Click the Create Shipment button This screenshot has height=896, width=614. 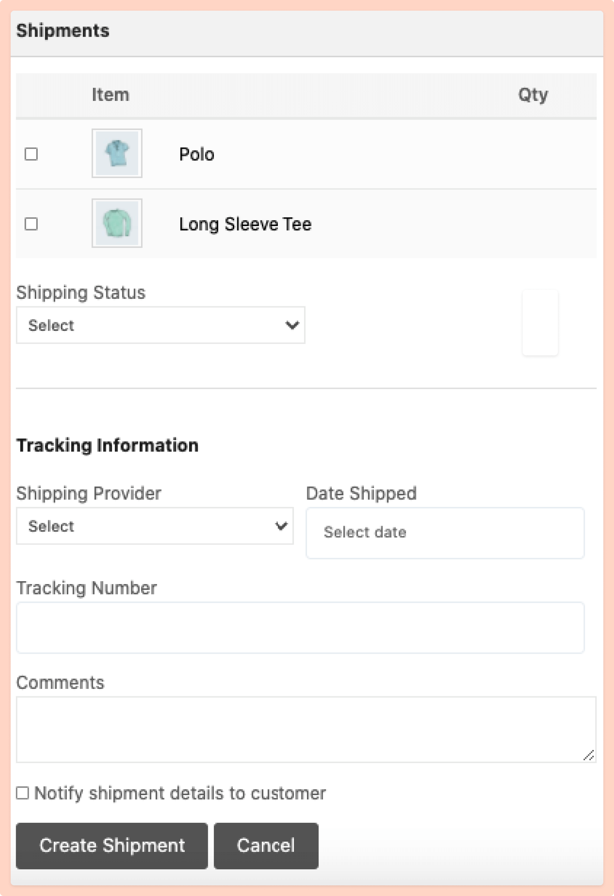tap(112, 846)
